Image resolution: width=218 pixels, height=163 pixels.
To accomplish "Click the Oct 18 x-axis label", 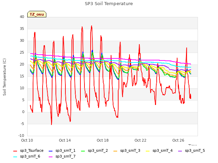I will 103,140.
